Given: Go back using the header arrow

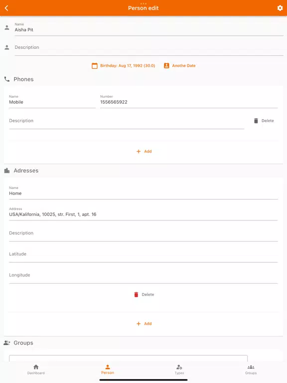Looking at the screenshot, I should click(6, 8).
